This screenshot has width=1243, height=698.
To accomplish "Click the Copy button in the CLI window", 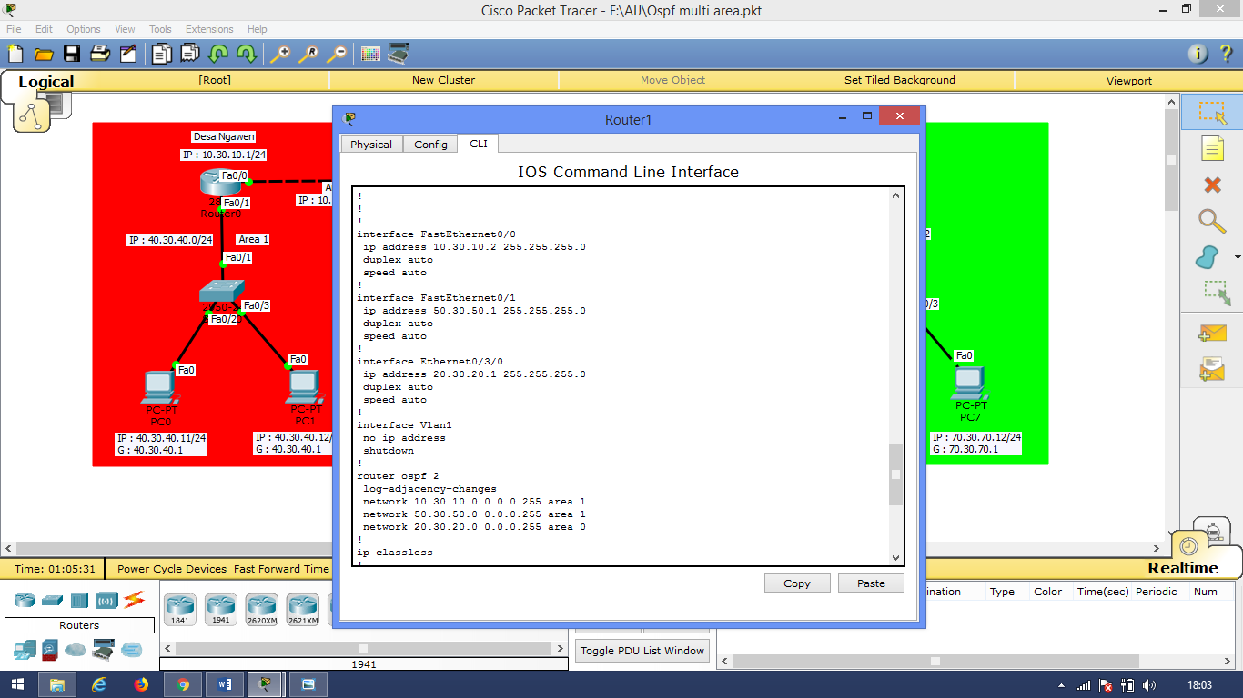I will click(796, 583).
